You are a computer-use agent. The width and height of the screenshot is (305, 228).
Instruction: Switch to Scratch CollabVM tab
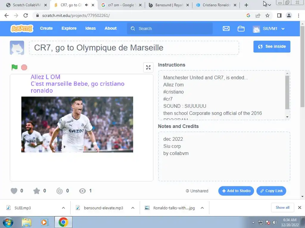tap(27, 5)
